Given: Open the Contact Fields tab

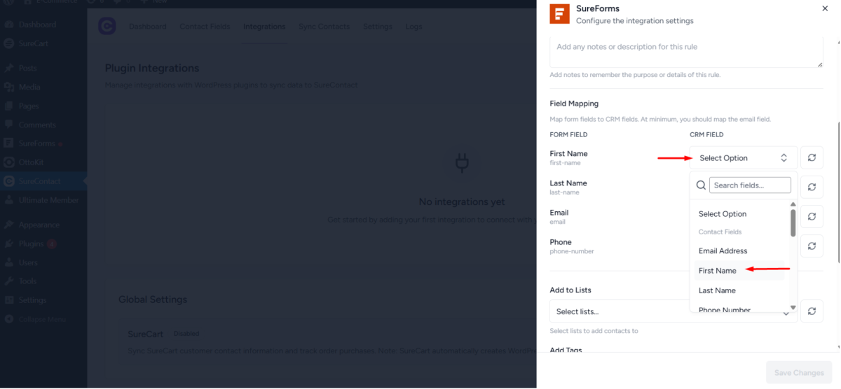Looking at the screenshot, I should 205,27.
